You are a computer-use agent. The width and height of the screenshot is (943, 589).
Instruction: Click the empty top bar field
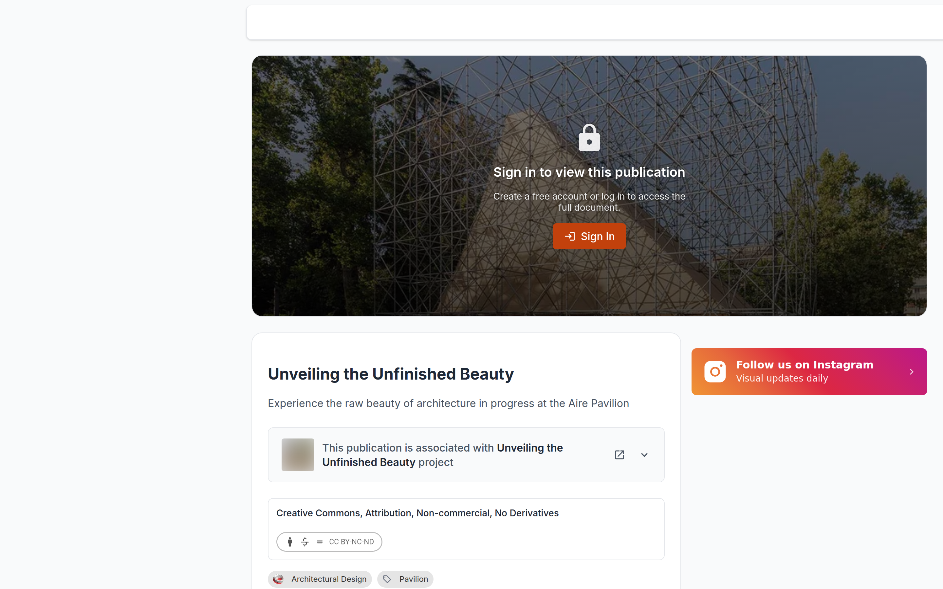(x=595, y=22)
